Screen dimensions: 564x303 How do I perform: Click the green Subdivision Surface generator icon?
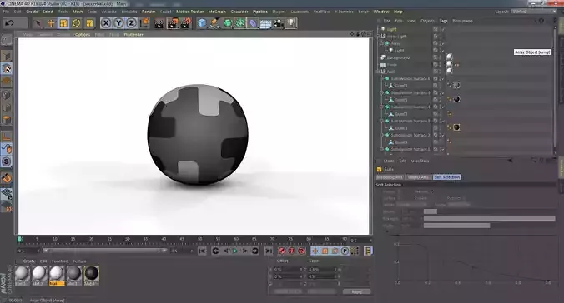click(228, 23)
